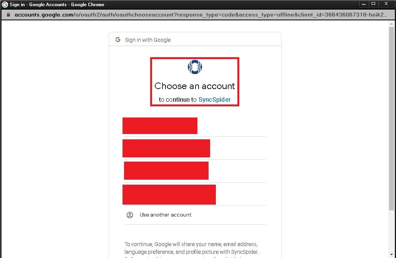Click the Sign in with Google header text
The image size is (396, 258).
point(148,40)
